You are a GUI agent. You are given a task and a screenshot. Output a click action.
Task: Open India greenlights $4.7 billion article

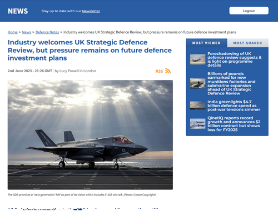coord(234,105)
